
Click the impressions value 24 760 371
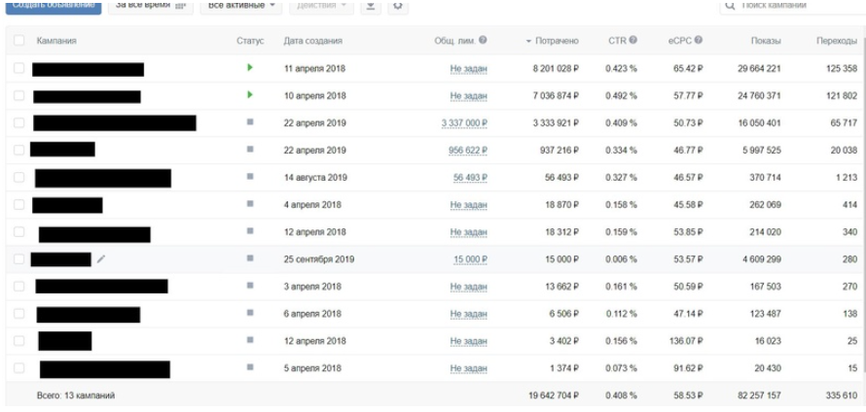tap(759, 96)
